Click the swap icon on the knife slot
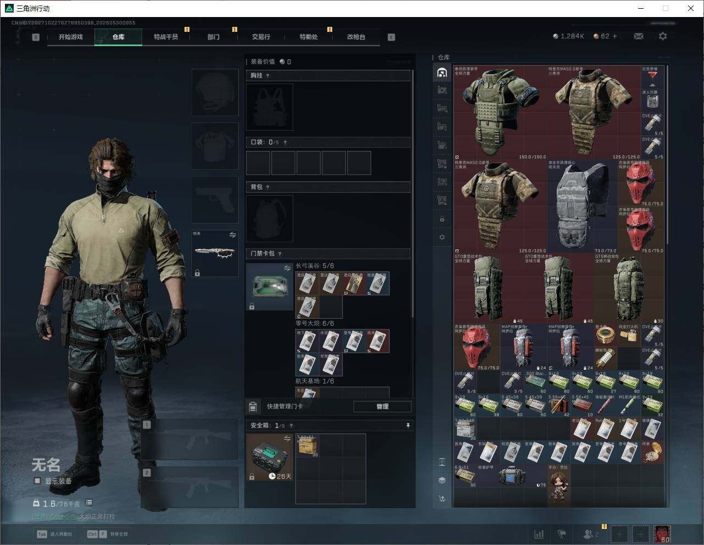Screen dimensions: 704x545 [232, 235]
